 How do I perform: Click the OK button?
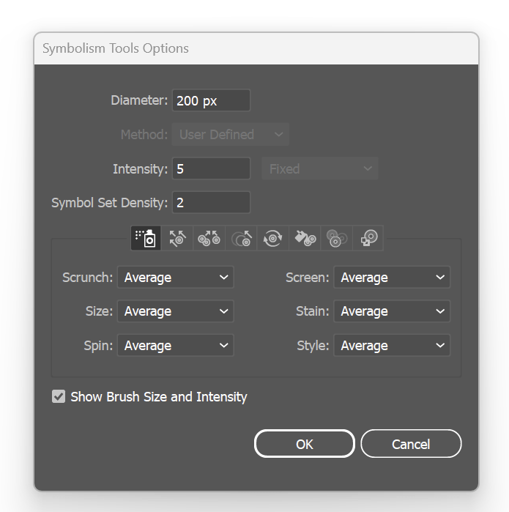[304, 444]
